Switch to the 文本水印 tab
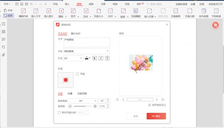The height and width of the screenshot is (128, 224). click(63, 34)
